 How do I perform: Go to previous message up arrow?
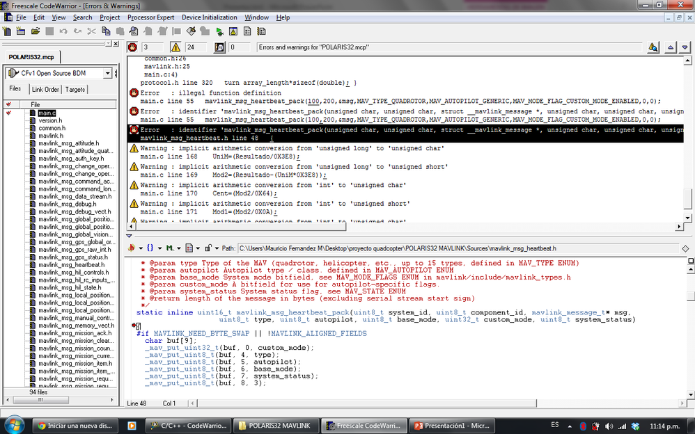[x=671, y=47]
